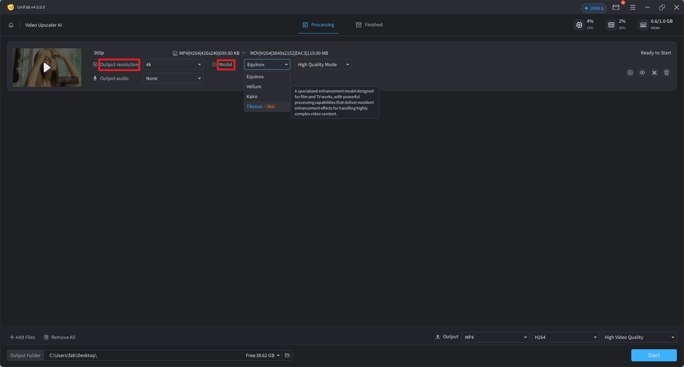Open the Output audio None dropdown
The width and height of the screenshot is (684, 367).
173,78
